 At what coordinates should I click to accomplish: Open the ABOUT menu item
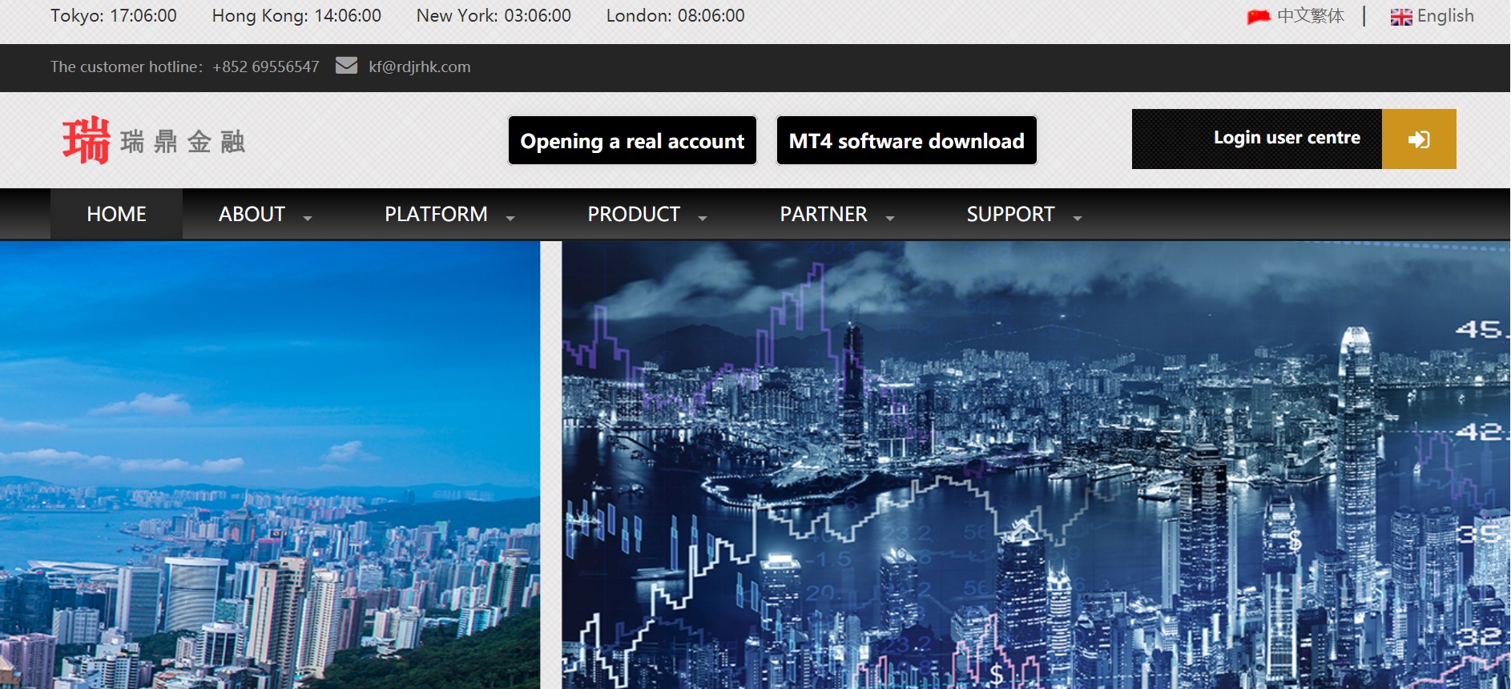(252, 214)
